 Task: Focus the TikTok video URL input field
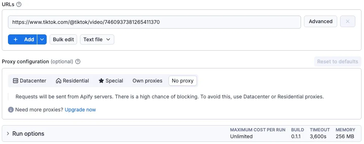coord(155,22)
